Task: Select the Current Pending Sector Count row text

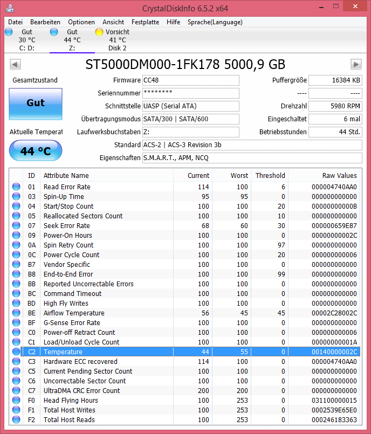Action: coord(88,371)
